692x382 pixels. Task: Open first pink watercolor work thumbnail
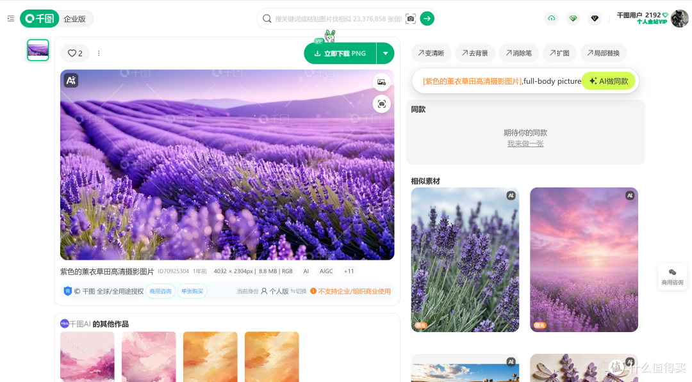87,356
